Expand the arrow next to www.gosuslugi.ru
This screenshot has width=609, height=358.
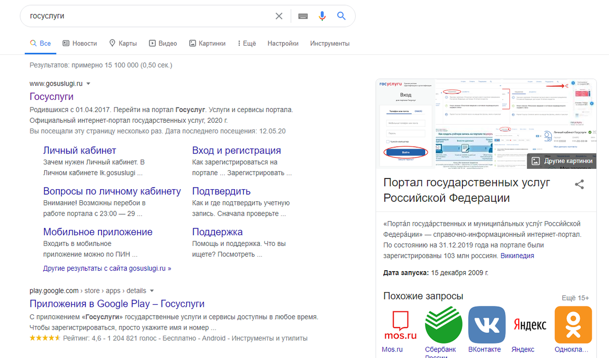click(x=88, y=84)
